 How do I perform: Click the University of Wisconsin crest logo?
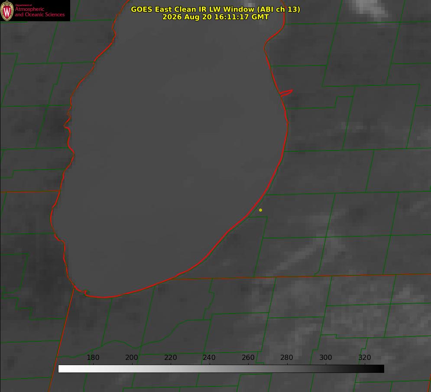tap(7, 11)
